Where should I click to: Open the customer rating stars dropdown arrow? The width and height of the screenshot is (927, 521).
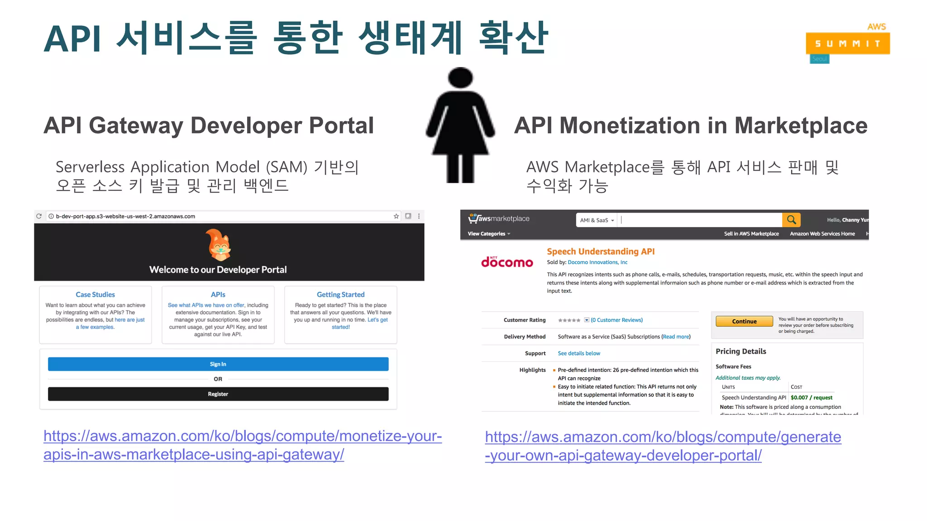pyautogui.click(x=587, y=320)
